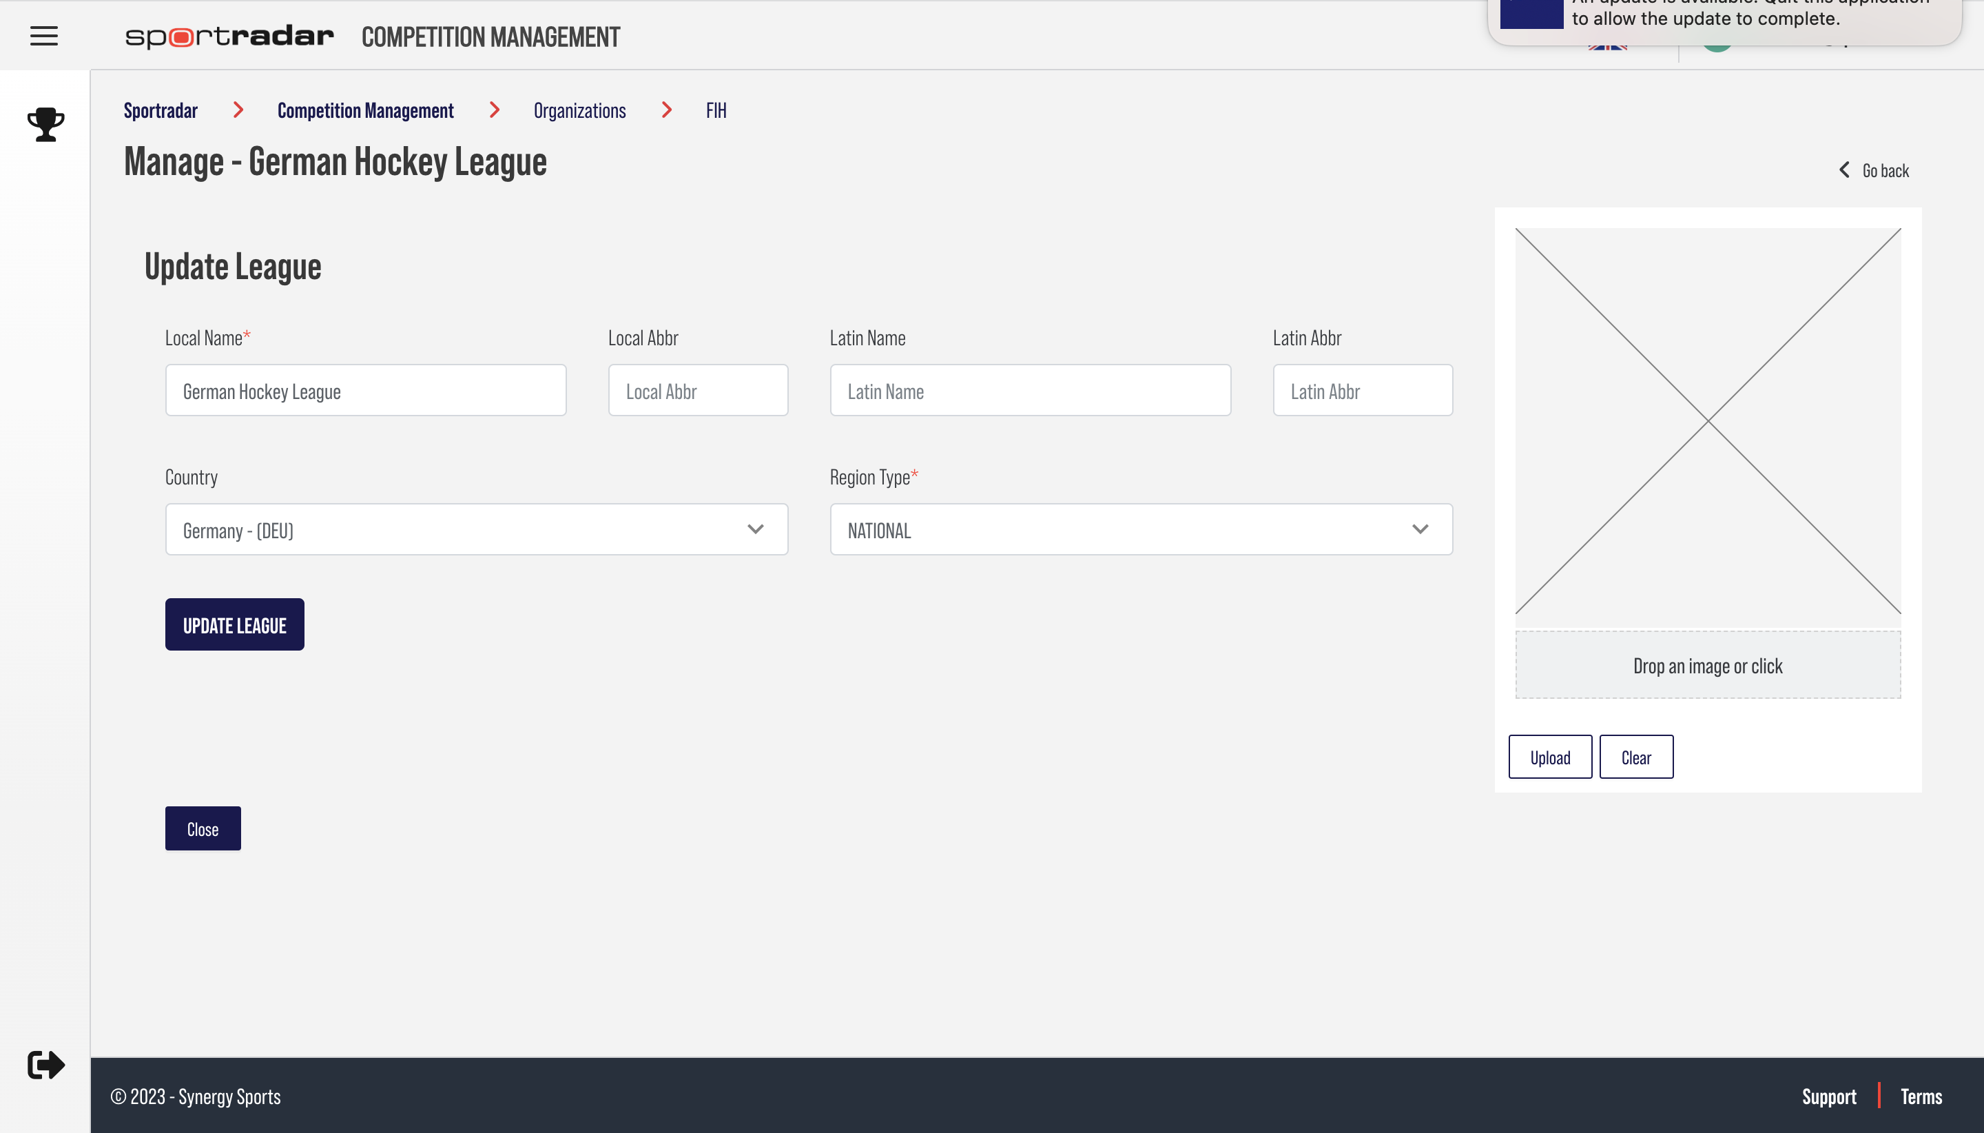Image resolution: width=1984 pixels, height=1133 pixels.
Task: Click the FIH breadcrumb link
Action: click(x=716, y=109)
